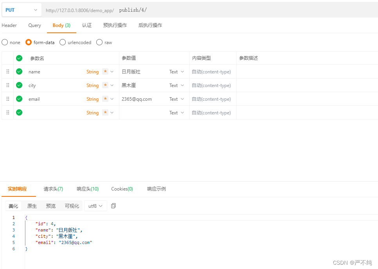Viewport: 378px width, 269px height.
Task: Click the 参数描述 column header
Action: click(248, 58)
